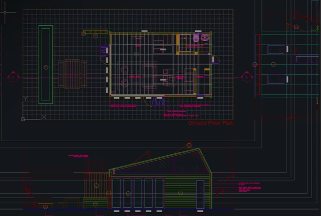Select the Ground Floor Plan title text
This screenshot has height=216, width=321.
[211, 123]
